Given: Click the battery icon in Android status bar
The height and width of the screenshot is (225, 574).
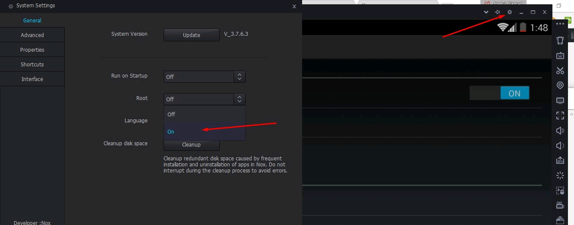Looking at the screenshot, I should [523, 28].
